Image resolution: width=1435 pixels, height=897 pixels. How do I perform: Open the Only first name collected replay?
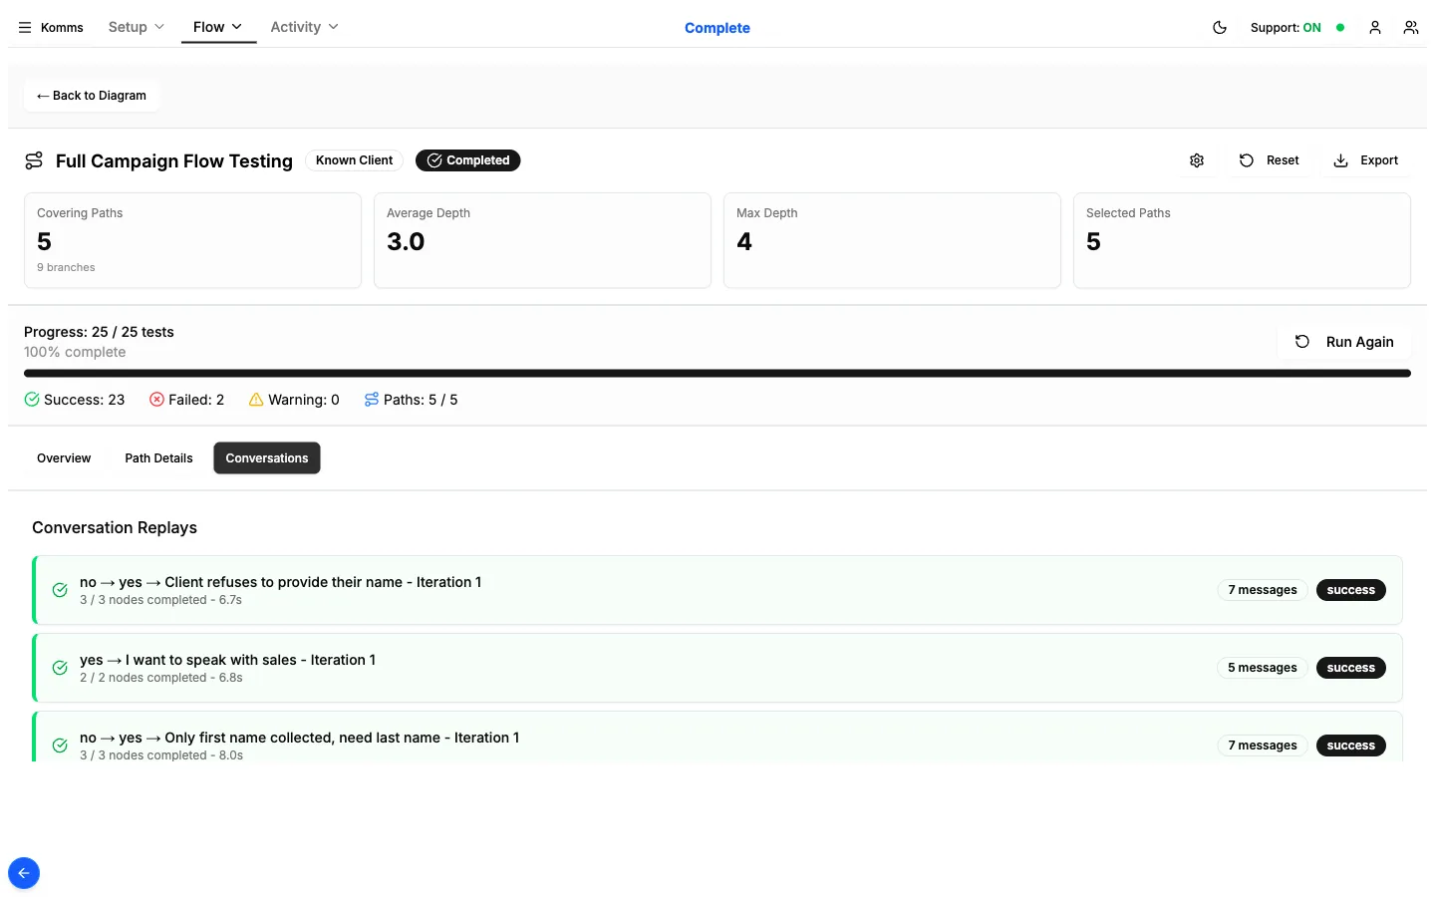pyautogui.click(x=717, y=738)
